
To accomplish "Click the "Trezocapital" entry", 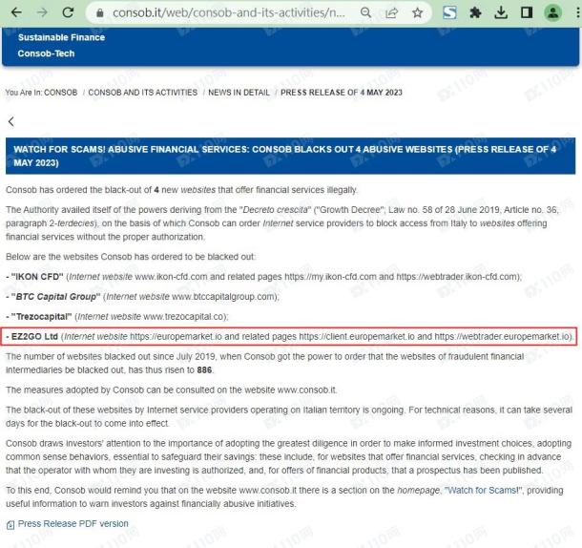I will (x=117, y=317).
